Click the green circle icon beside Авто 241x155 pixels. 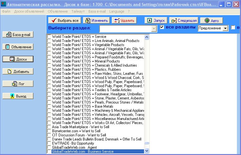click(207, 20)
